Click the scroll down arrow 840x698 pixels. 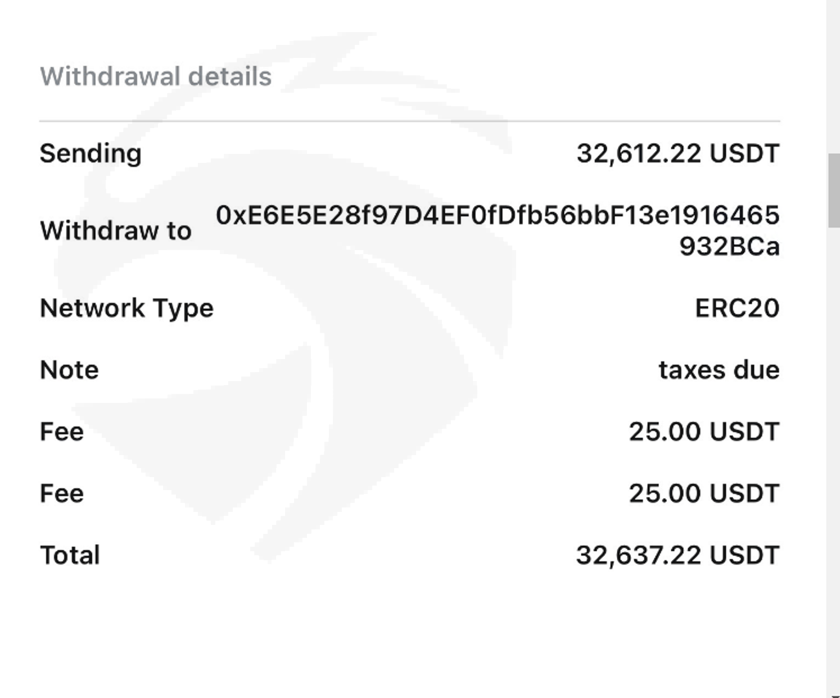click(833, 695)
